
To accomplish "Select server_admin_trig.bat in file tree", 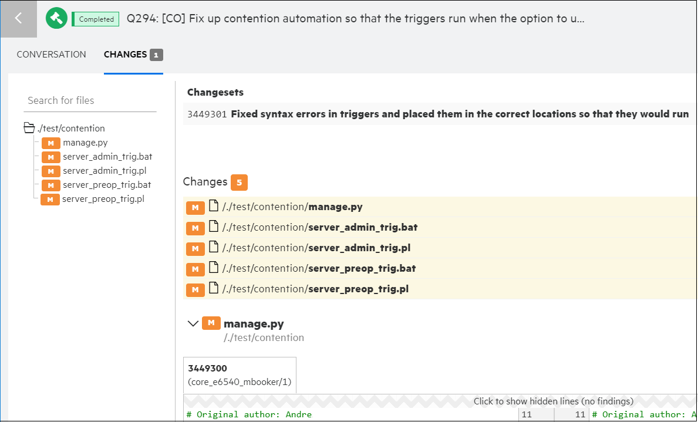I will point(107,157).
